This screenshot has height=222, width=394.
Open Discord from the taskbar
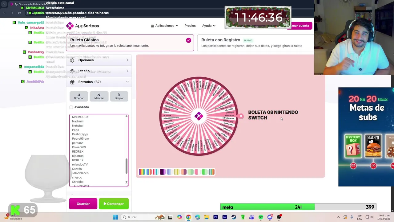pyautogui.click(x=270, y=217)
